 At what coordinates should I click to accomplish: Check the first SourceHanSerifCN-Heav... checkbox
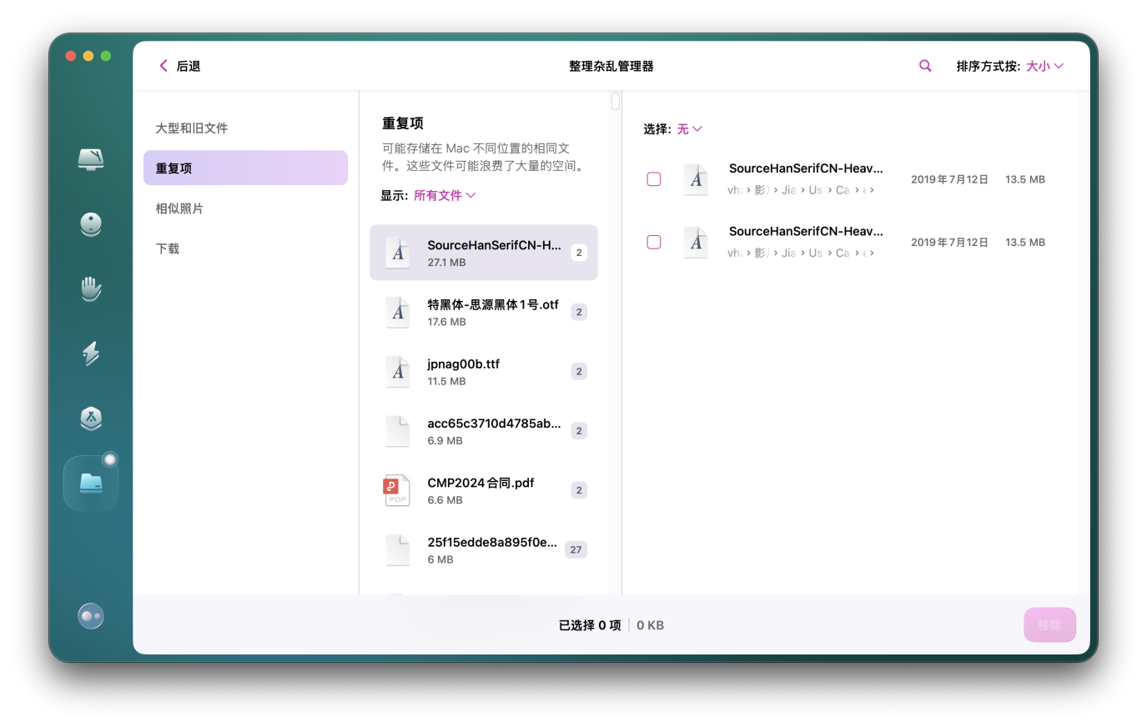tap(654, 179)
